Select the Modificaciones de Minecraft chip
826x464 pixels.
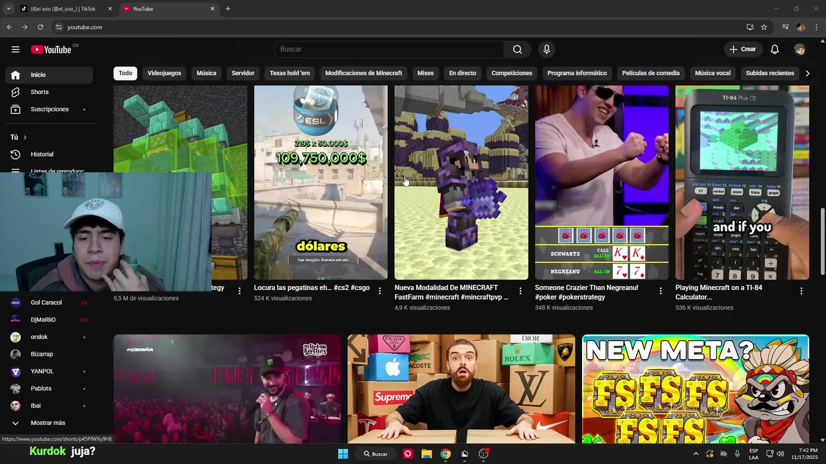coord(363,73)
